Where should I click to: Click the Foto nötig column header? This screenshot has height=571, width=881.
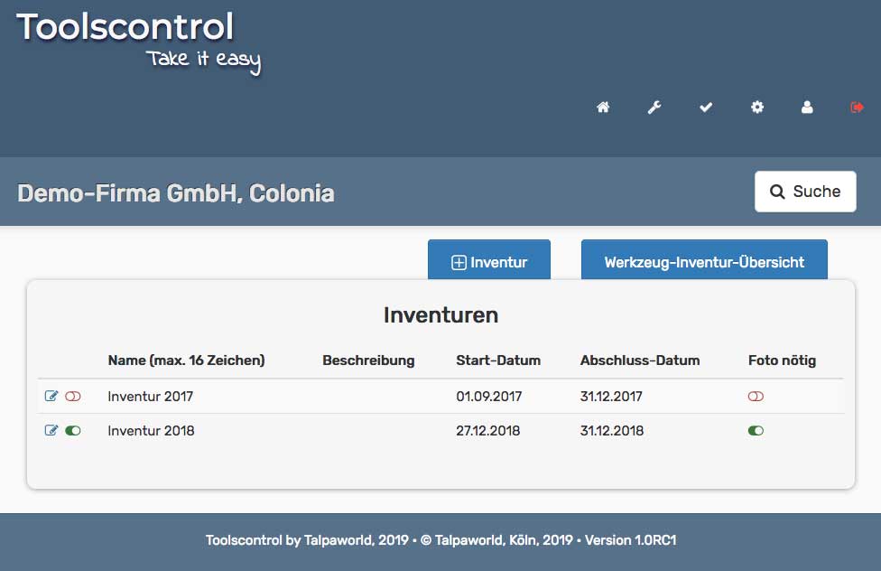tap(782, 360)
